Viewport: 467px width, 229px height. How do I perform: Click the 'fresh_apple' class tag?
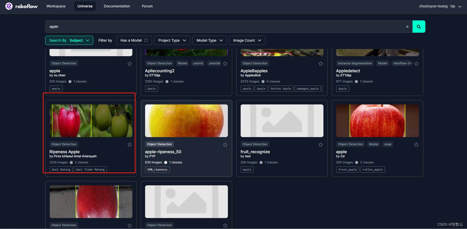[x=348, y=170]
